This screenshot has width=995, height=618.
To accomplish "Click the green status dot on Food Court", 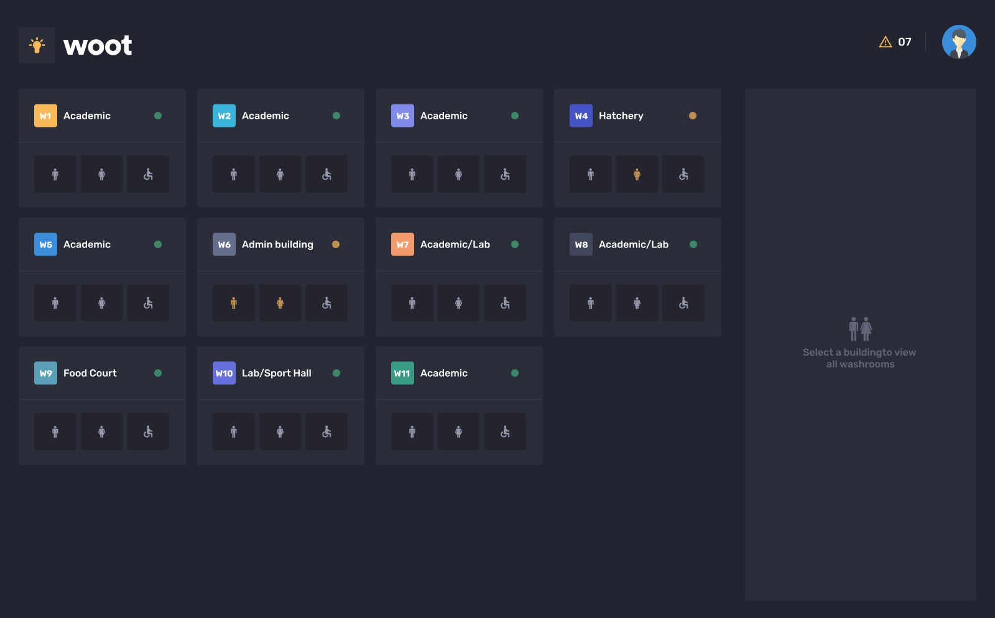I will point(158,373).
